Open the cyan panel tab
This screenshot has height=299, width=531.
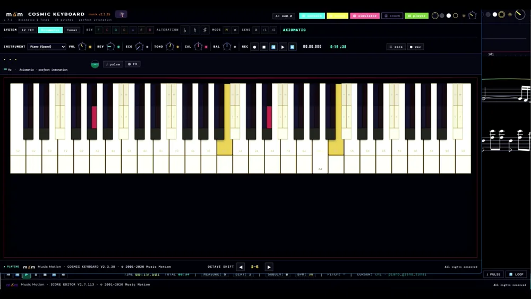[x=312, y=15]
